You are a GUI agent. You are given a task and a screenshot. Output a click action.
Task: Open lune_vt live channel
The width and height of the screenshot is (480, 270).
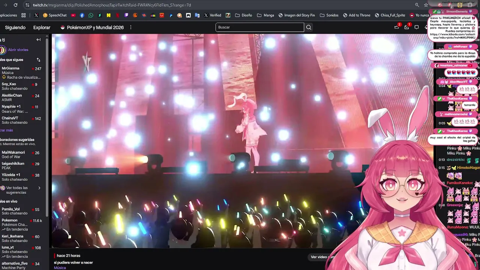coord(22,252)
